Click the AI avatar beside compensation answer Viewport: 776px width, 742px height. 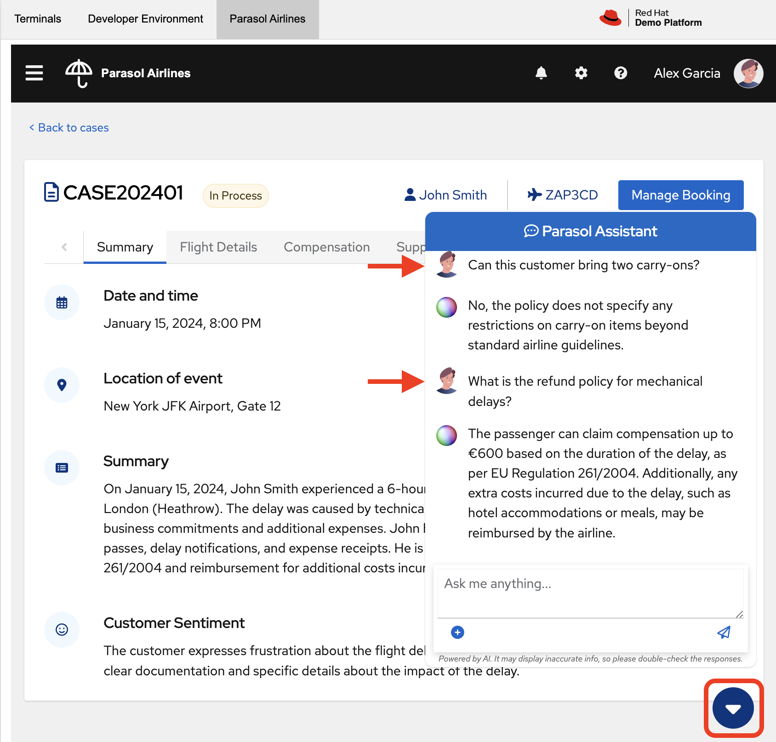446,435
